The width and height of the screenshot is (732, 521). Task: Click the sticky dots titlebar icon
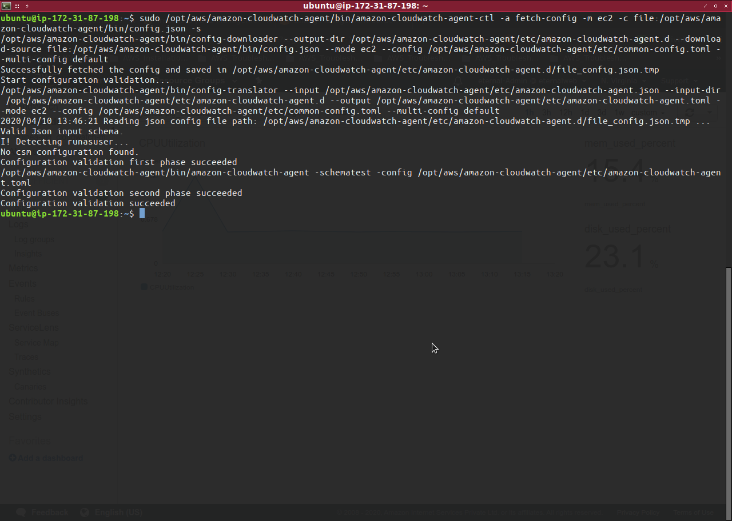18,5
